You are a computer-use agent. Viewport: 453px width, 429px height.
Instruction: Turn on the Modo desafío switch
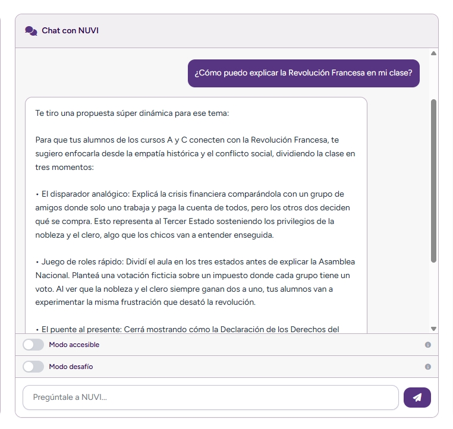coord(33,367)
